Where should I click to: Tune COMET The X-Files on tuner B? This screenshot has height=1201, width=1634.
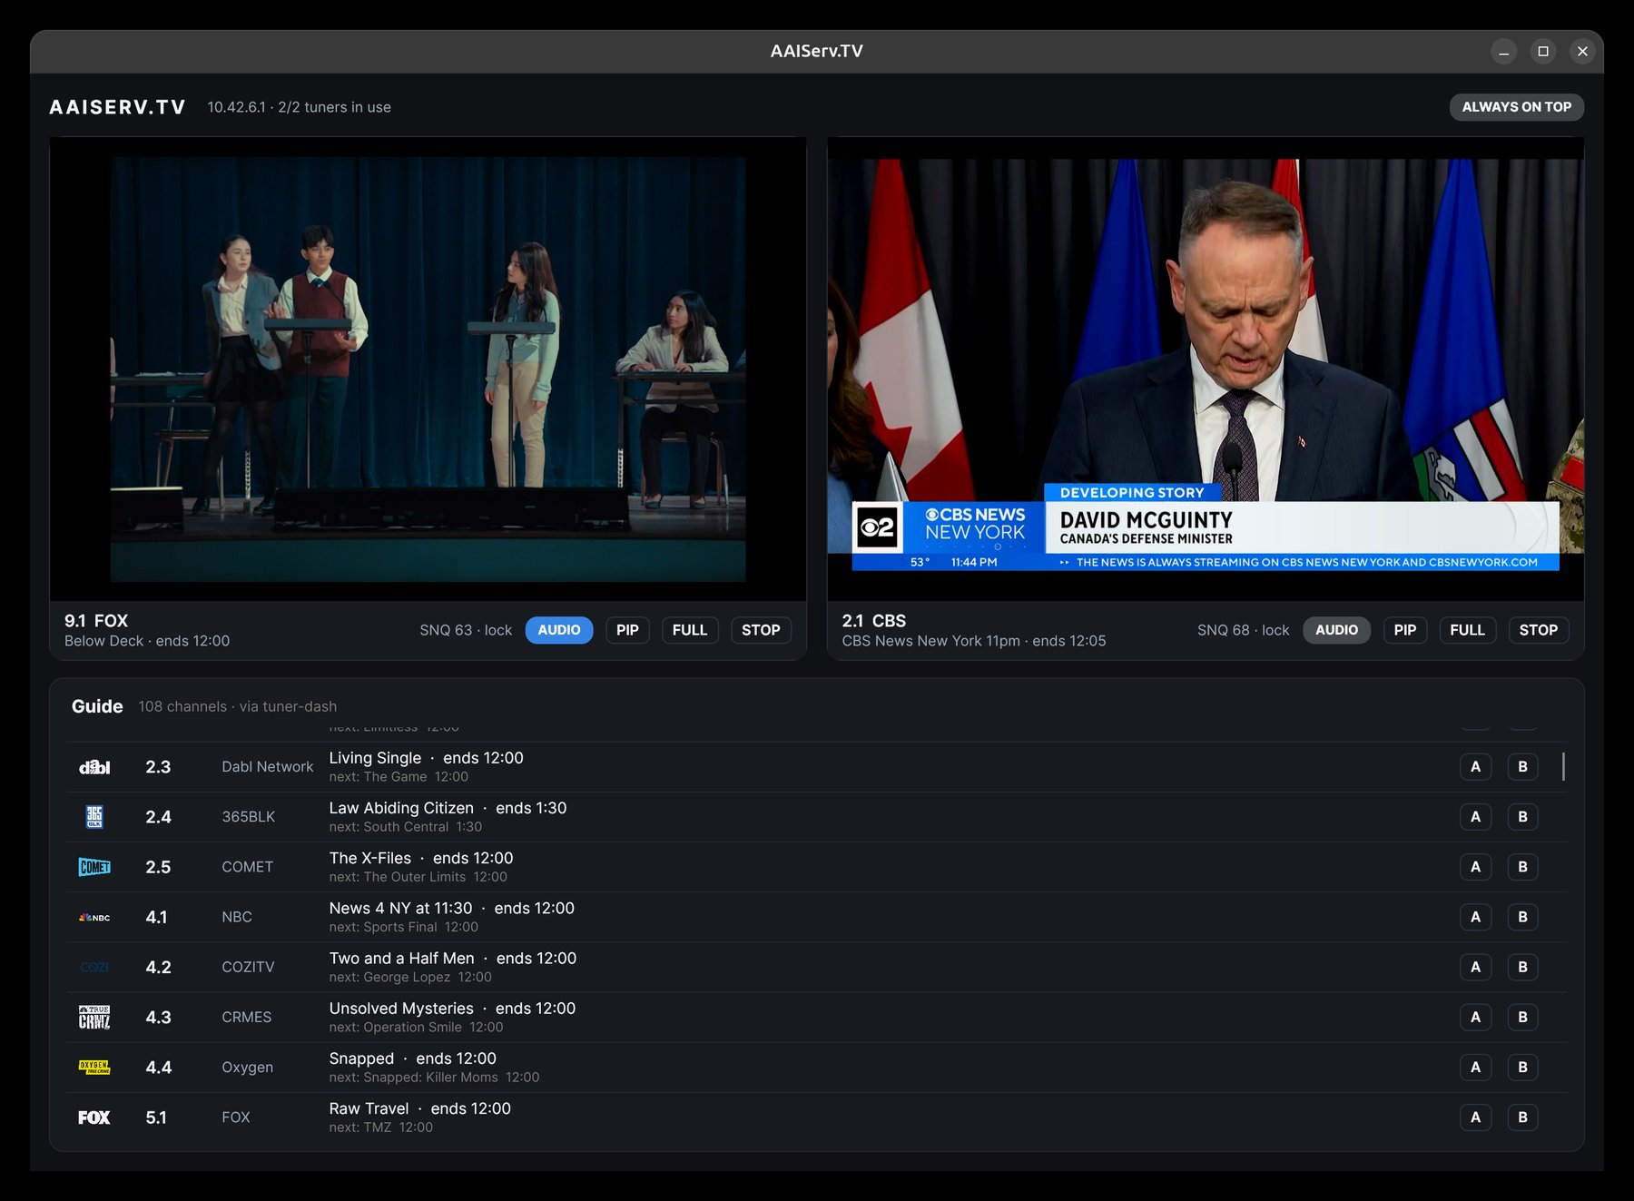(x=1522, y=867)
